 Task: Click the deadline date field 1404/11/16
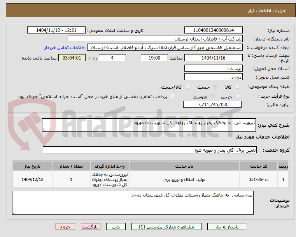213,58
